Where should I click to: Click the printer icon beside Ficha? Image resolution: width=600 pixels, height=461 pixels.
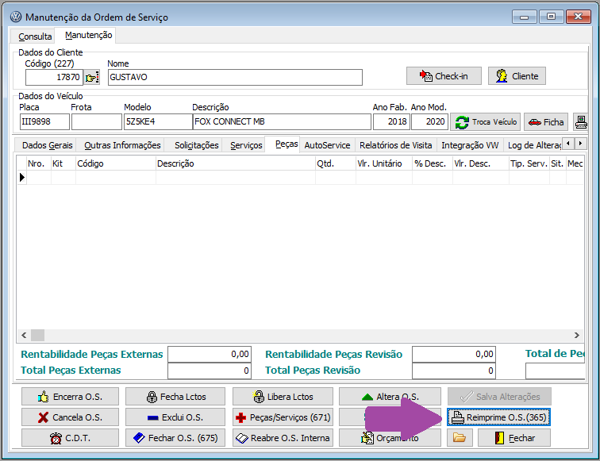click(581, 122)
